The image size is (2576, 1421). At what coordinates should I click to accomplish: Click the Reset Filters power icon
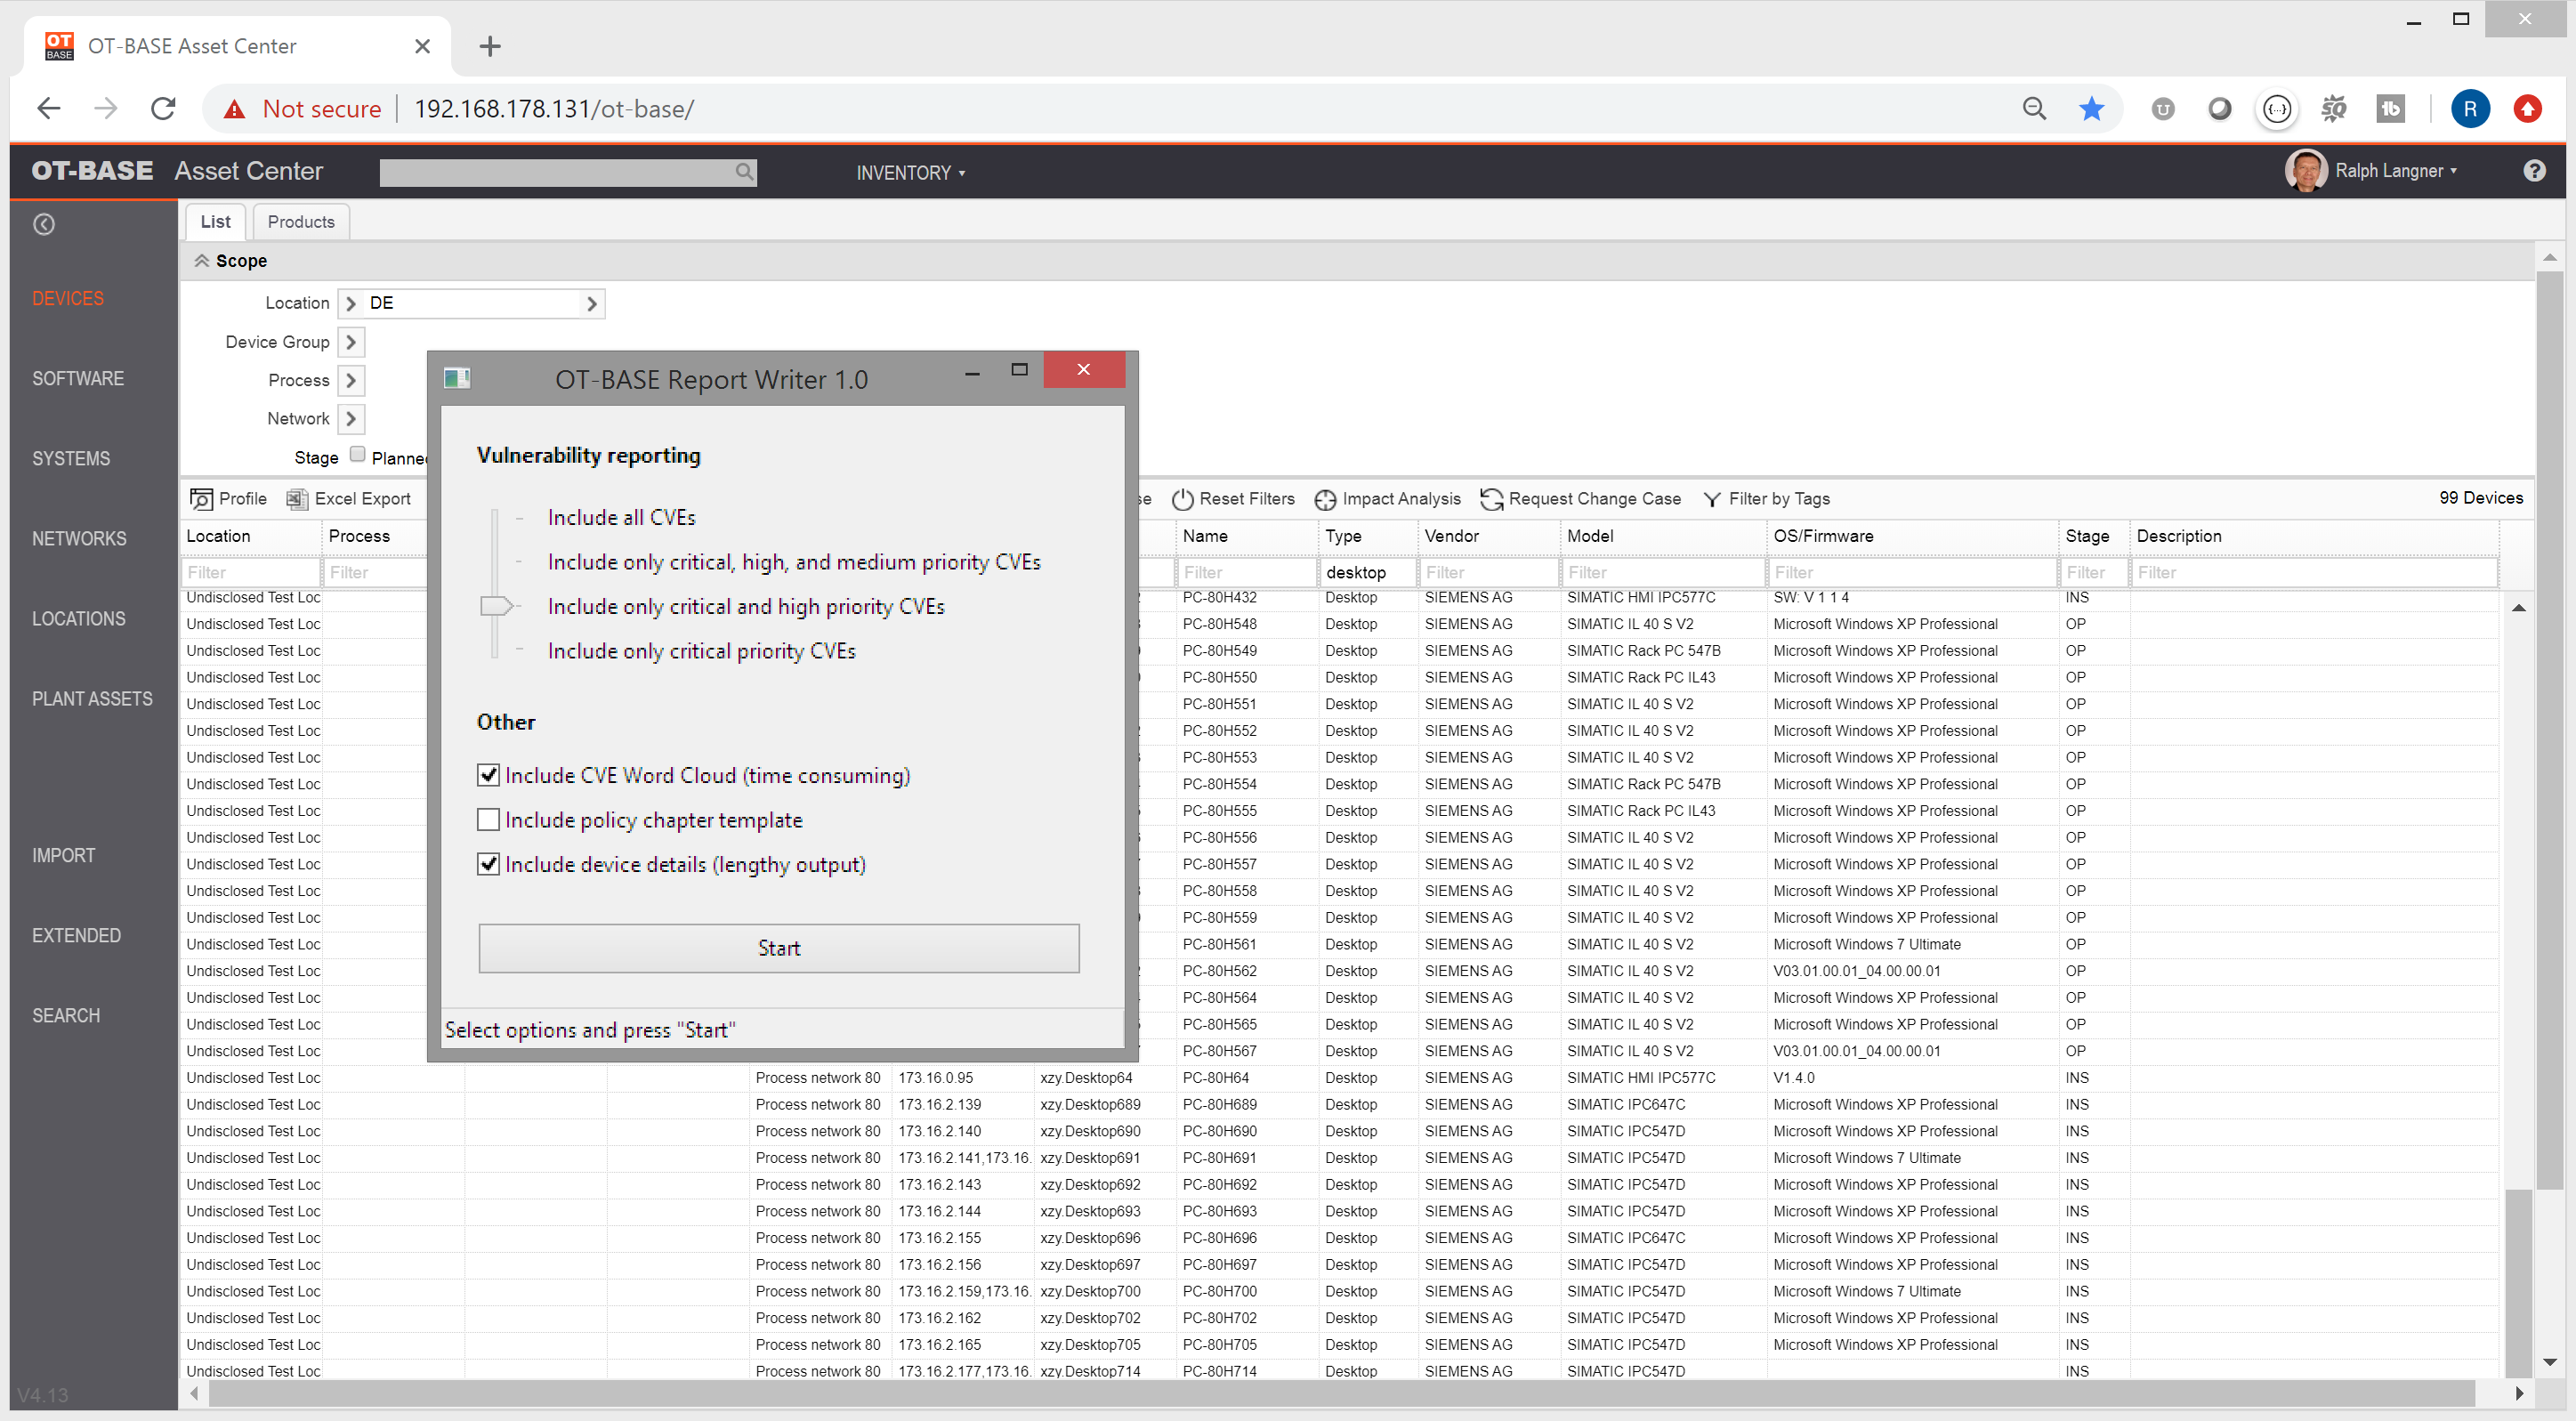[x=1182, y=498]
